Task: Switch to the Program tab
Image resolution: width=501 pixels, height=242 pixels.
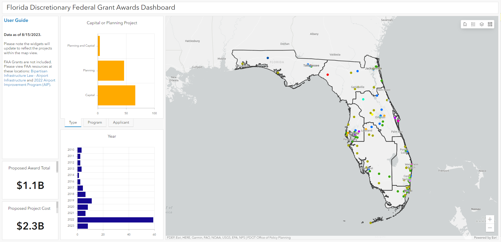Action: (x=95, y=123)
